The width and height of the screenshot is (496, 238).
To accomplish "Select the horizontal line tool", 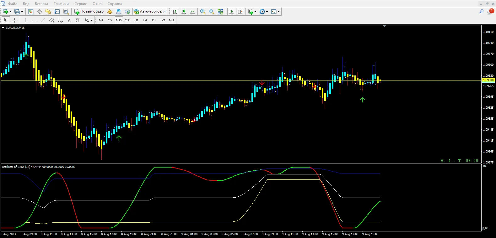I will click(34, 20).
